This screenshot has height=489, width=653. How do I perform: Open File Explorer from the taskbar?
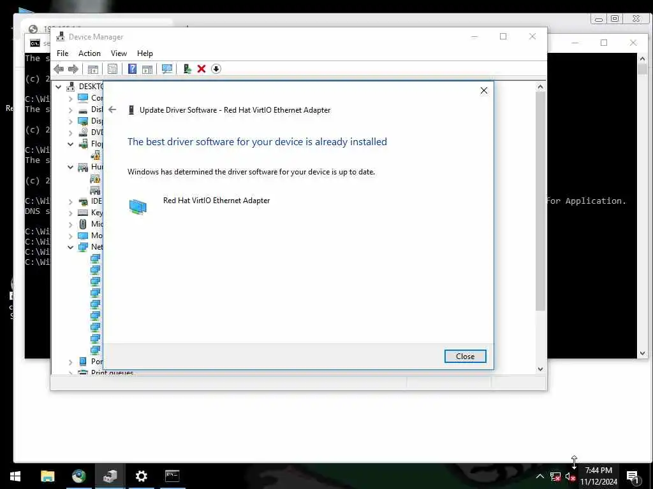[x=47, y=476]
